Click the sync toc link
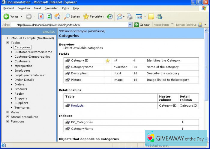 click(49, 31)
